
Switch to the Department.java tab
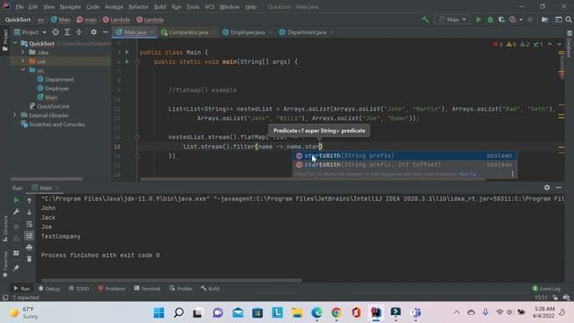(x=307, y=32)
